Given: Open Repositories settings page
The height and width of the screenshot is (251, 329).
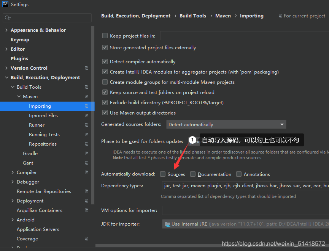Looking at the screenshot, I should [43, 144].
